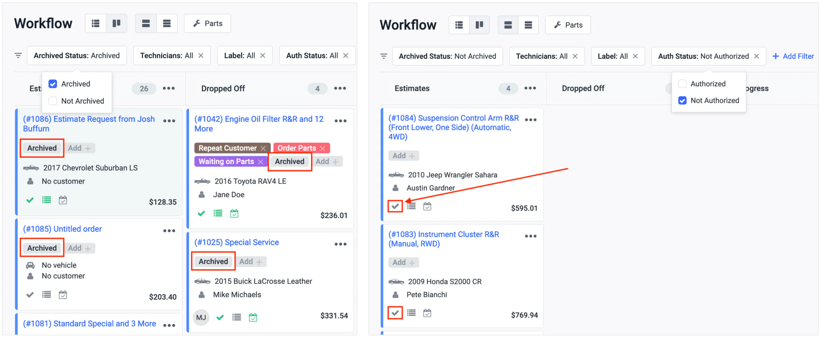Remove Order Parts label from order #1042
This screenshot has width=820, height=338.
(323, 148)
